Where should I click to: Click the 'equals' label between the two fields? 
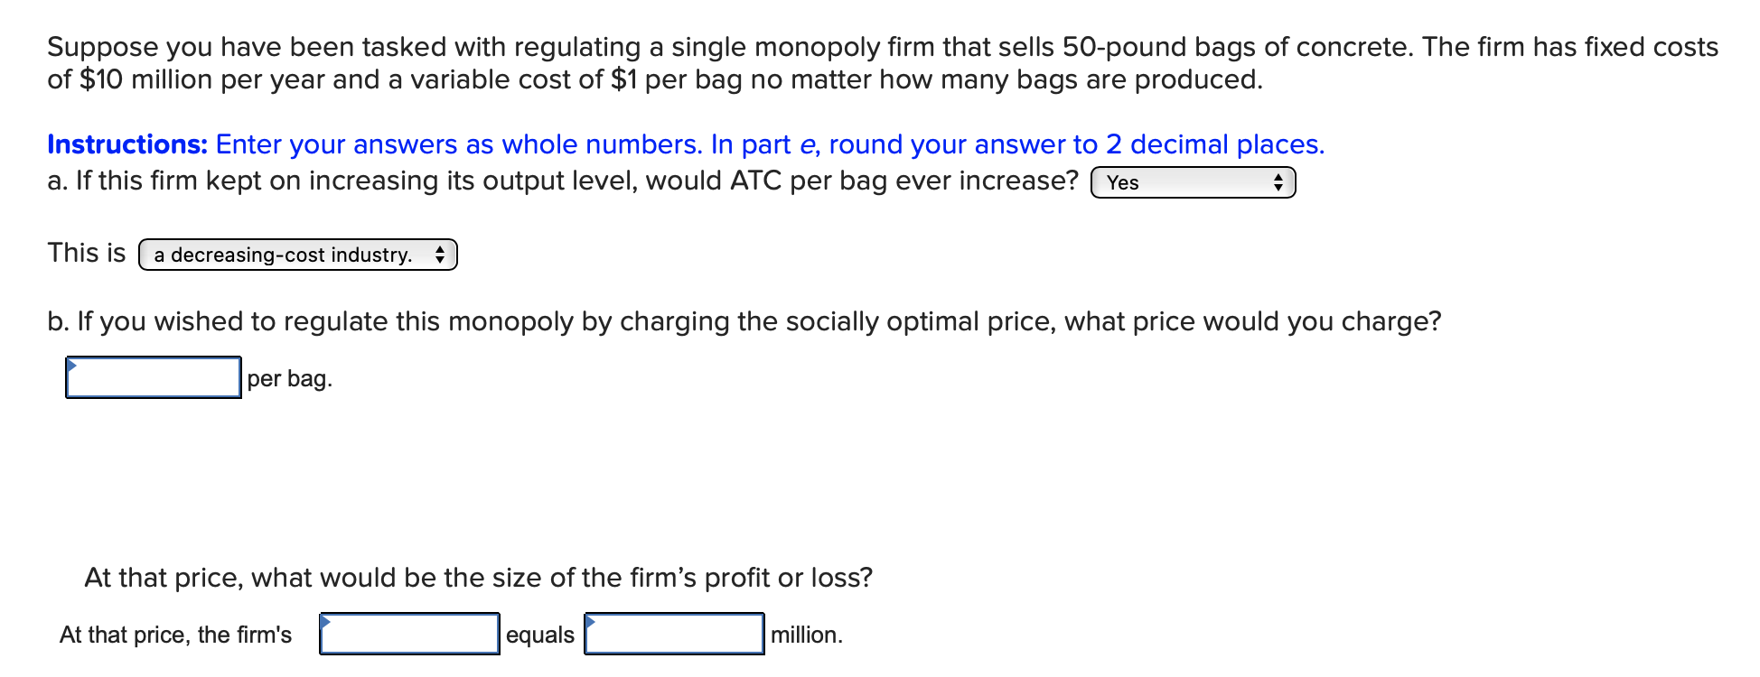click(542, 635)
